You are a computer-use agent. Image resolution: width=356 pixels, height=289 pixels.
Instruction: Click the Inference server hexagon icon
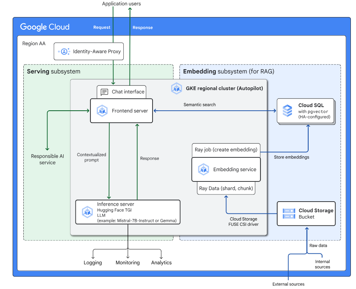point(87,212)
